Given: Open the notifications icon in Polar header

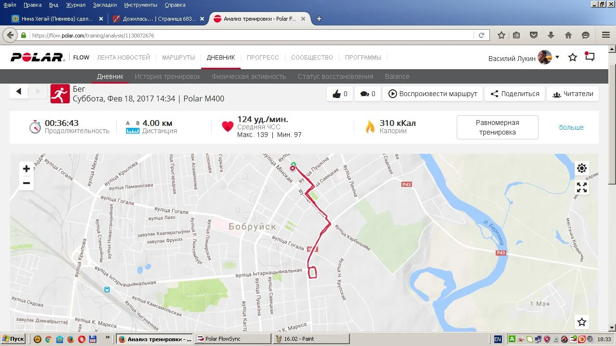Looking at the screenshot, I should coord(590,57).
